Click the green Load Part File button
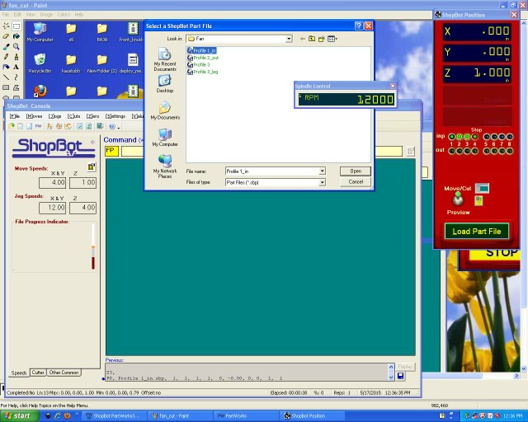528x422 pixels. 477,231
